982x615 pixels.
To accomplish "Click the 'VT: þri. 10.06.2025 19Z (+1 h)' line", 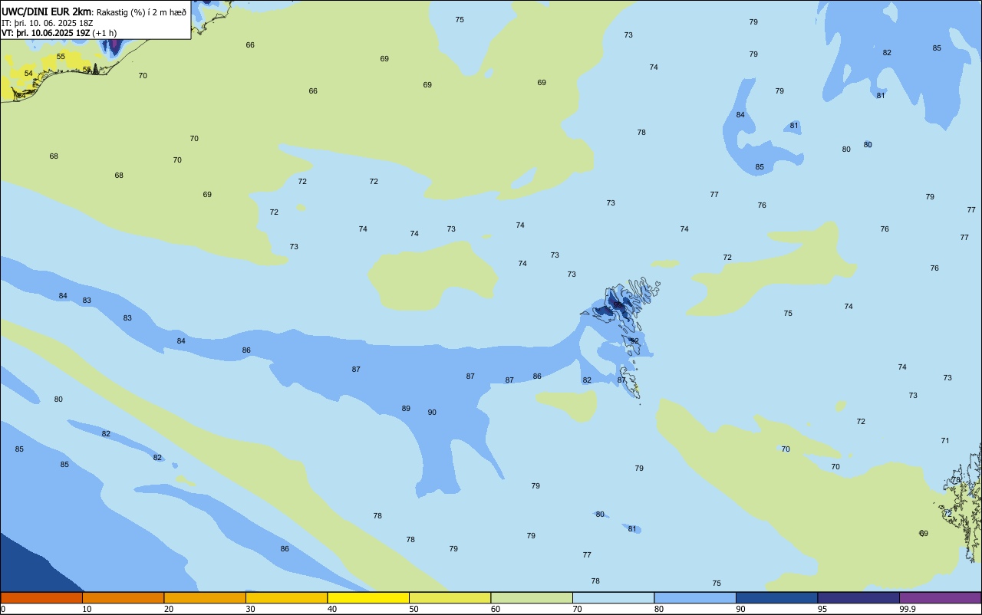I will [x=59, y=33].
